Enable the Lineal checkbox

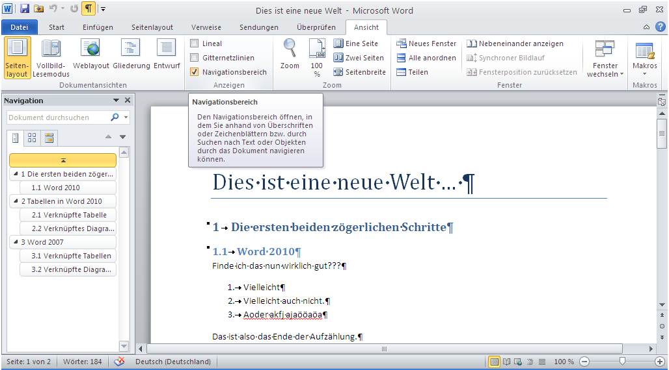point(195,43)
